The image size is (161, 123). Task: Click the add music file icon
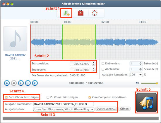[x=66, y=13]
